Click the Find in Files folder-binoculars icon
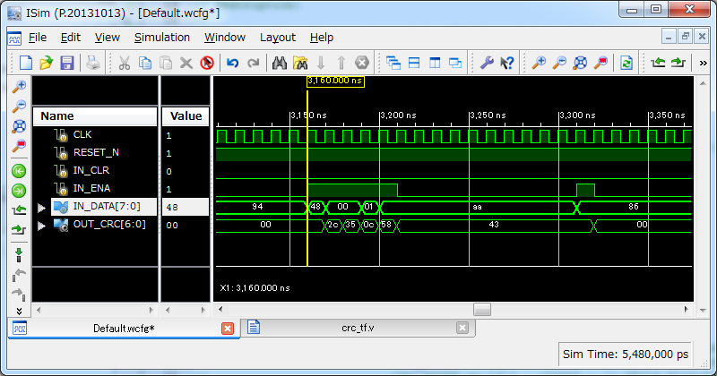The image size is (717, 376). [300, 63]
